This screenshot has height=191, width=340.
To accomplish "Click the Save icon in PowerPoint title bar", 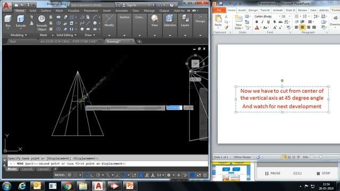I will (x=221, y=4).
